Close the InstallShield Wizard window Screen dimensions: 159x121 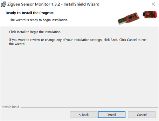coord(153,4)
